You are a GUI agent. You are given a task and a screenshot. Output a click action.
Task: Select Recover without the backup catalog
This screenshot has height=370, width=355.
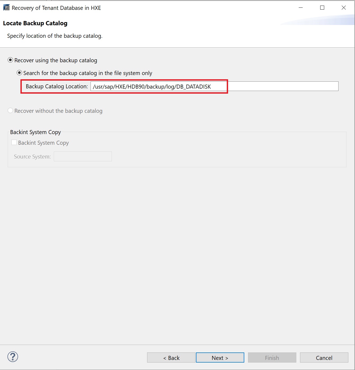tap(10, 110)
